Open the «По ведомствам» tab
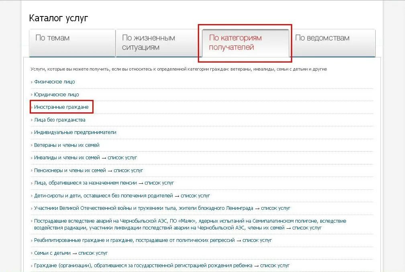 tap(333, 43)
